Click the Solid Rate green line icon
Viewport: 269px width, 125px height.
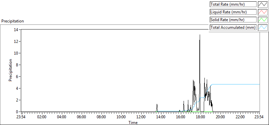click(x=263, y=20)
